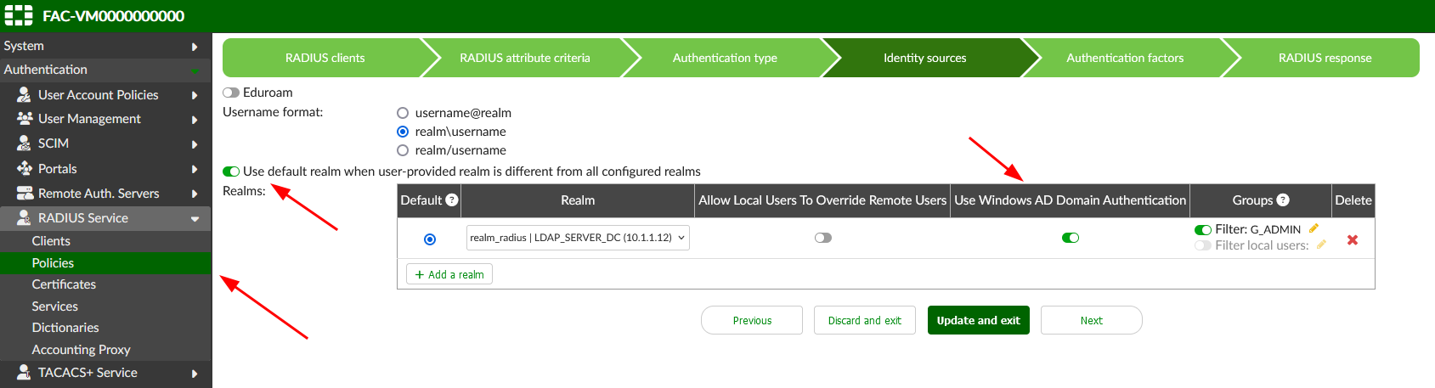
Task: Disable Use Windows AD Domain Authentication toggle
Action: (1070, 238)
